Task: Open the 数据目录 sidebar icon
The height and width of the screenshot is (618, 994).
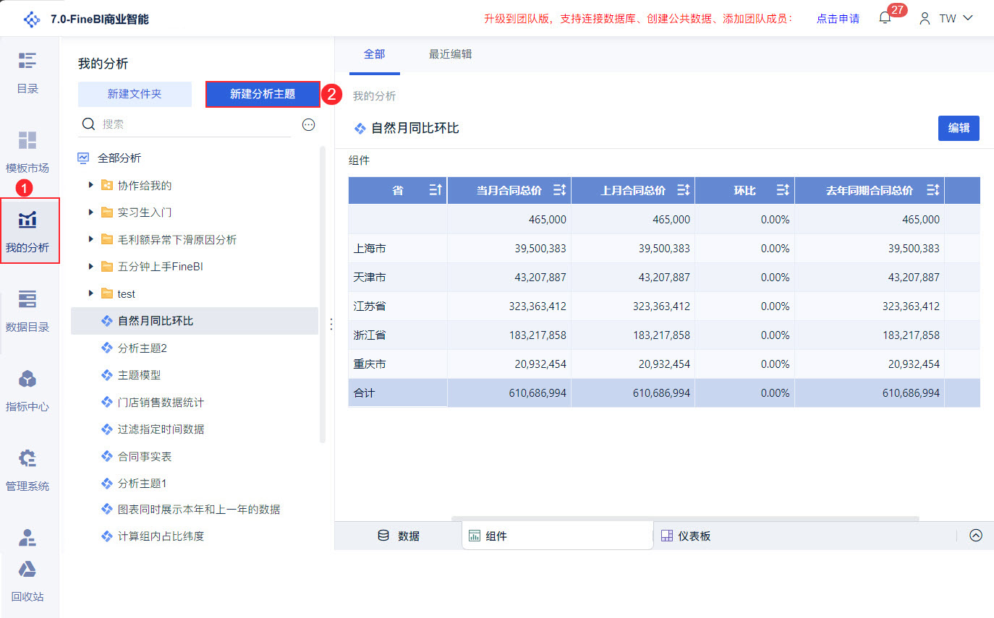Action: coord(27,299)
